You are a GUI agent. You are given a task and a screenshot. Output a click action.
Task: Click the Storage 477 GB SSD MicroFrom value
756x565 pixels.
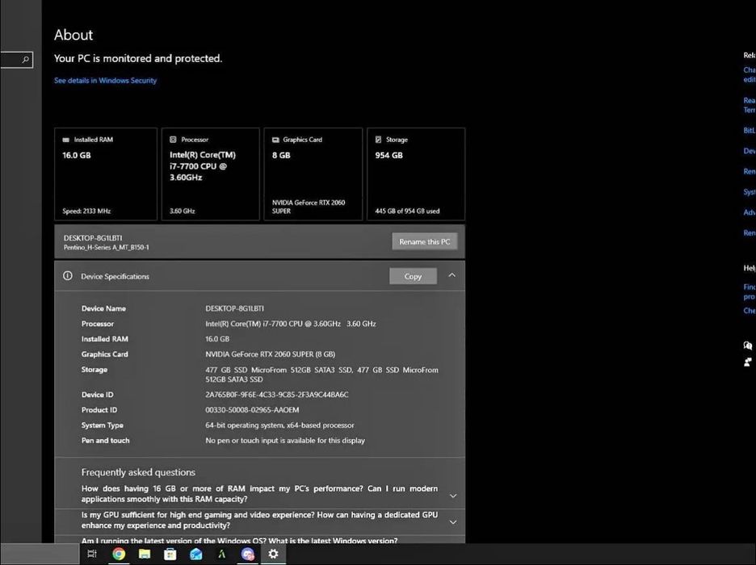321,375
